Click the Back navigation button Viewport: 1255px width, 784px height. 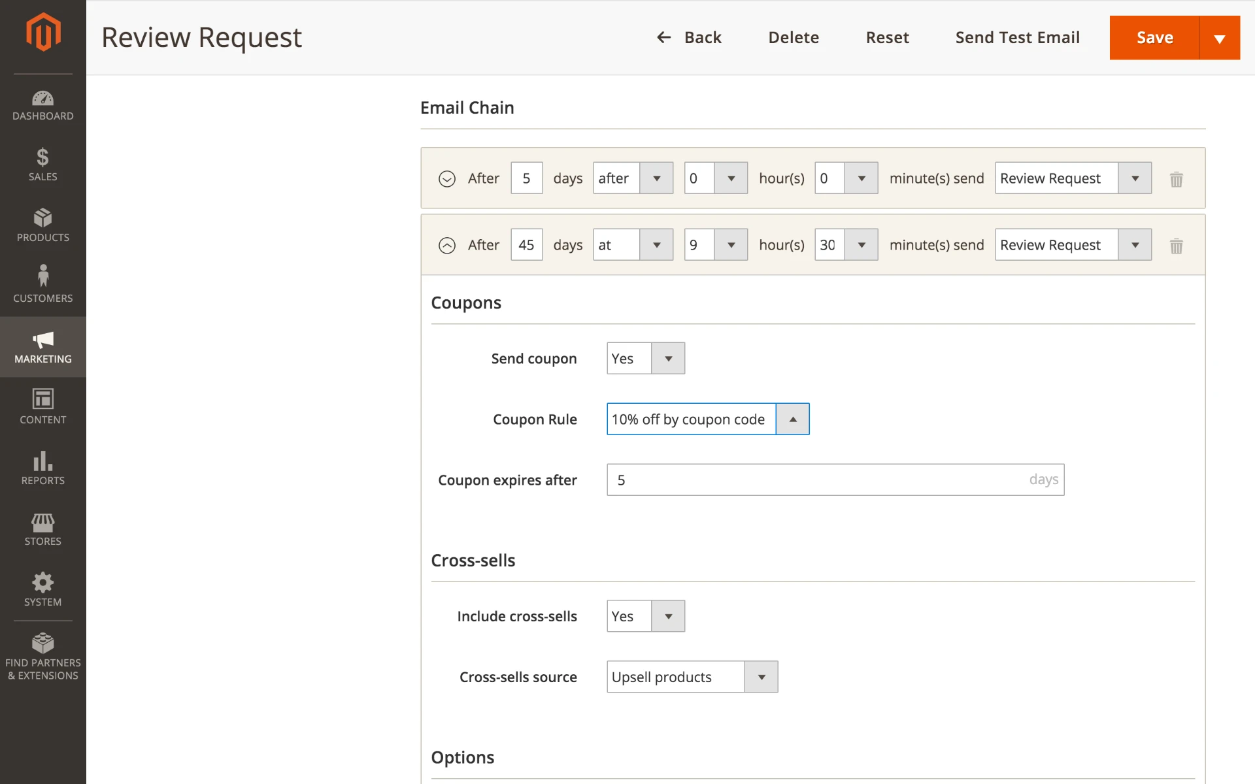(x=688, y=37)
